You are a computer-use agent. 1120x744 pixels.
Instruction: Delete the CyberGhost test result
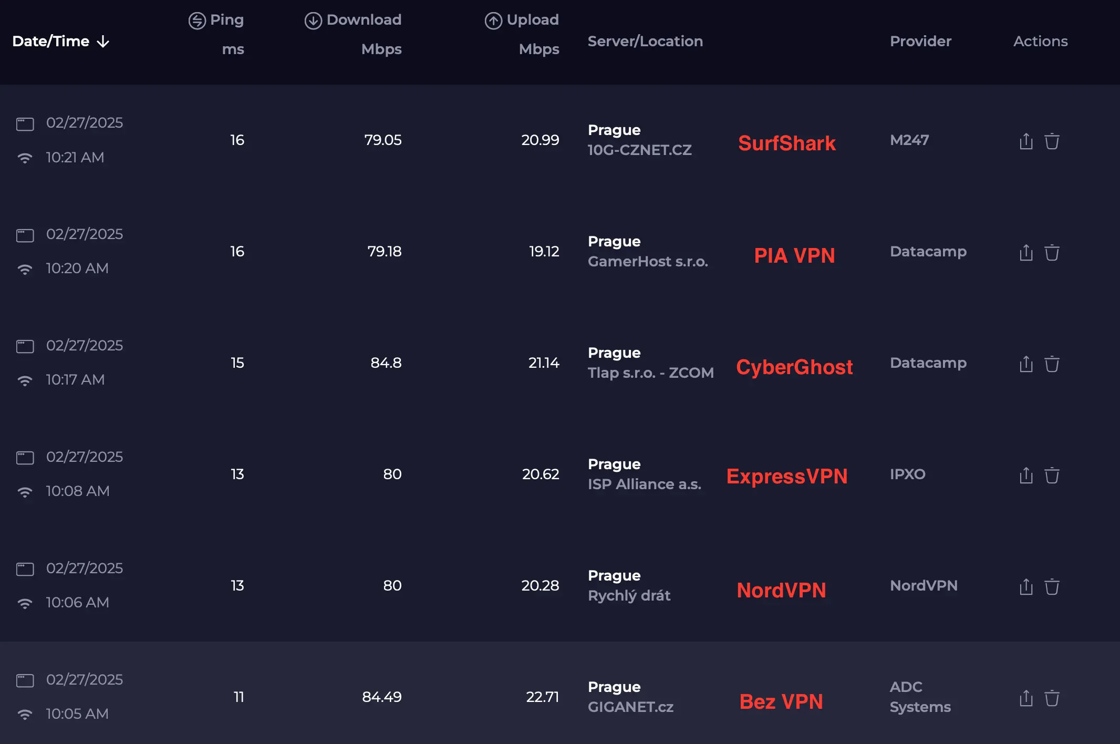pos(1052,364)
